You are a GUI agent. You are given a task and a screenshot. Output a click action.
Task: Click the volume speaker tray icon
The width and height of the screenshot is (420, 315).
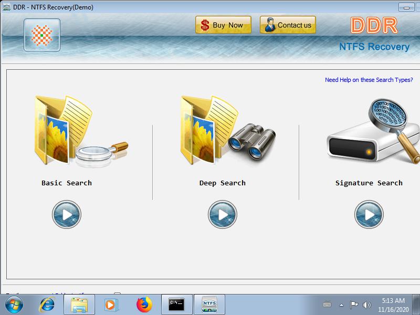point(366,304)
